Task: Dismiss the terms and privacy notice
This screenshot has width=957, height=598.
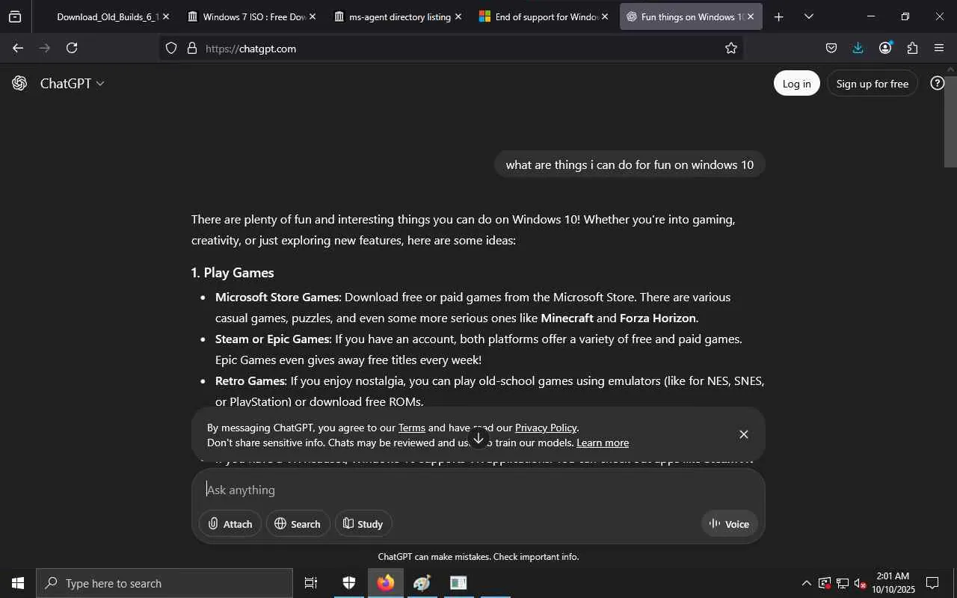Action: (x=743, y=434)
